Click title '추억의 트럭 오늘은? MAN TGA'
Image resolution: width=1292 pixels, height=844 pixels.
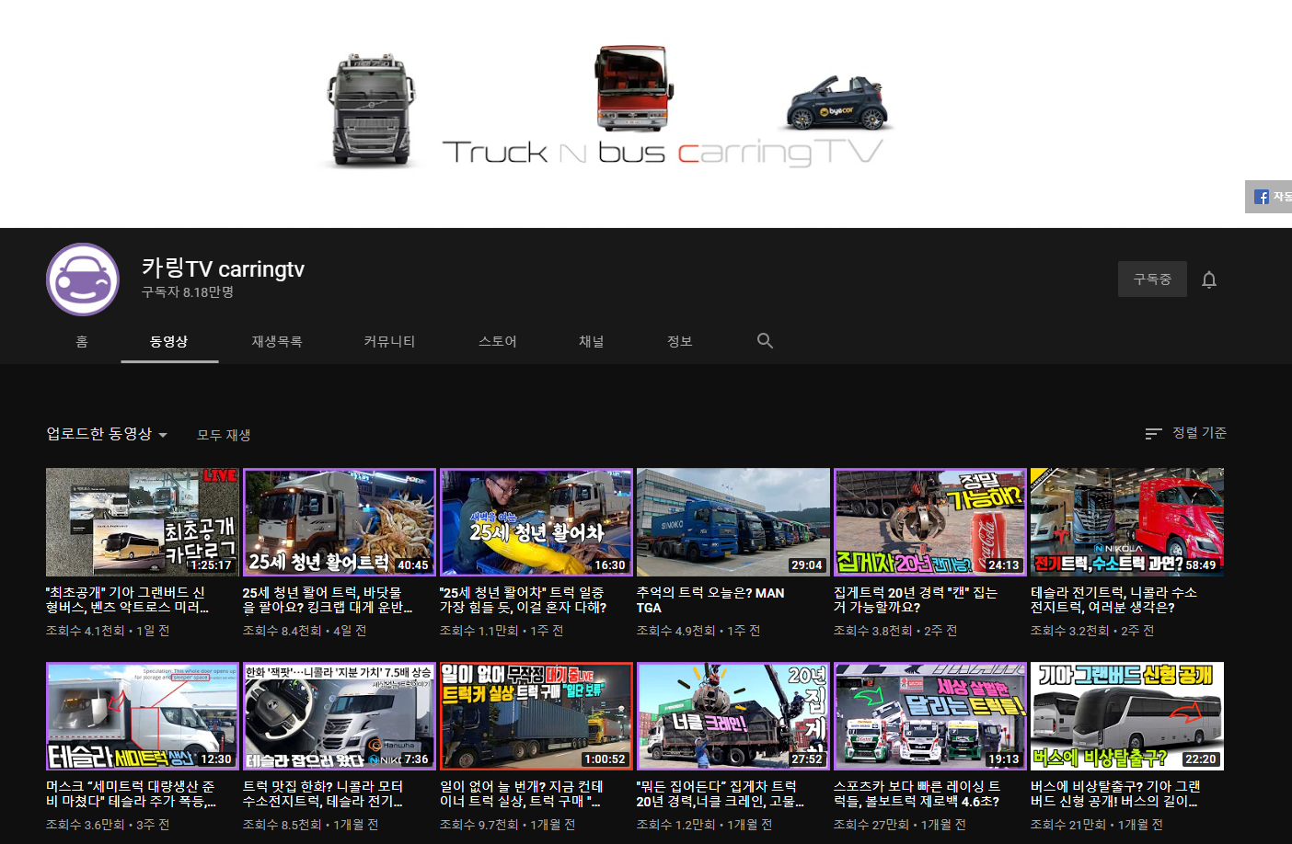click(710, 599)
